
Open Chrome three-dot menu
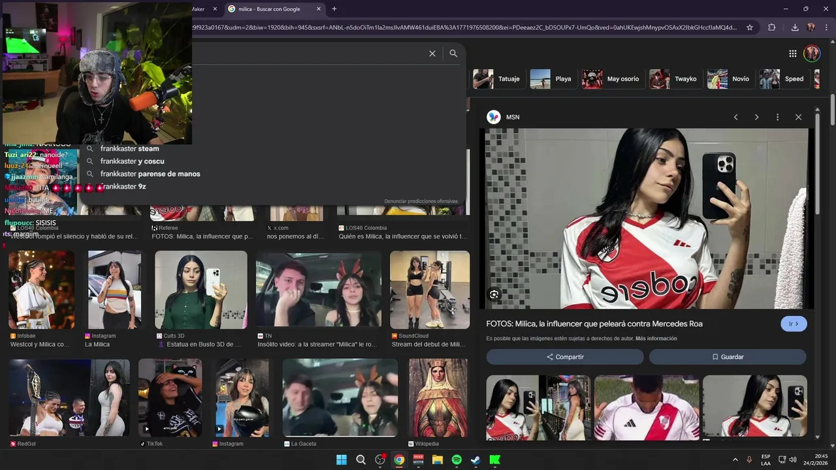click(827, 27)
